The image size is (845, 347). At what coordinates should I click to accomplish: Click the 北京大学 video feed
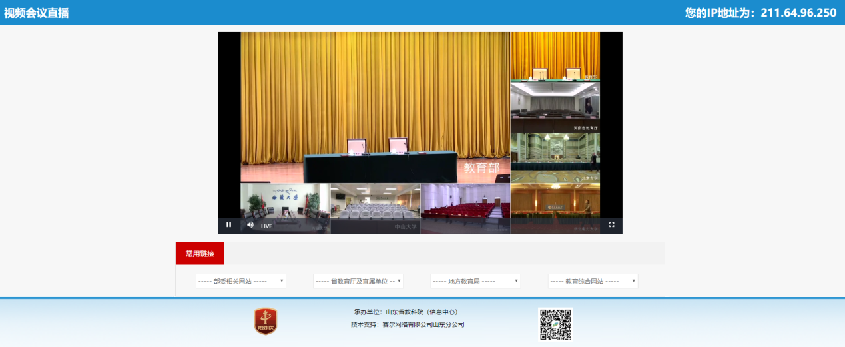[x=555, y=158]
